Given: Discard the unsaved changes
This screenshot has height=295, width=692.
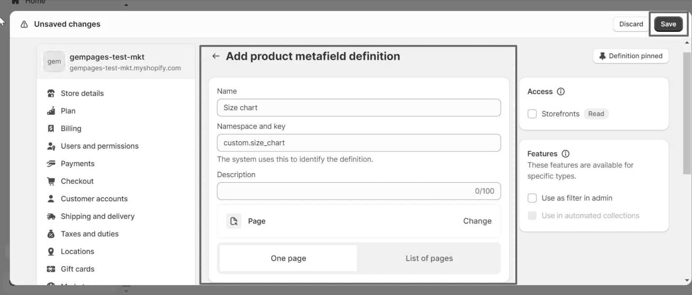Looking at the screenshot, I should coord(631,24).
